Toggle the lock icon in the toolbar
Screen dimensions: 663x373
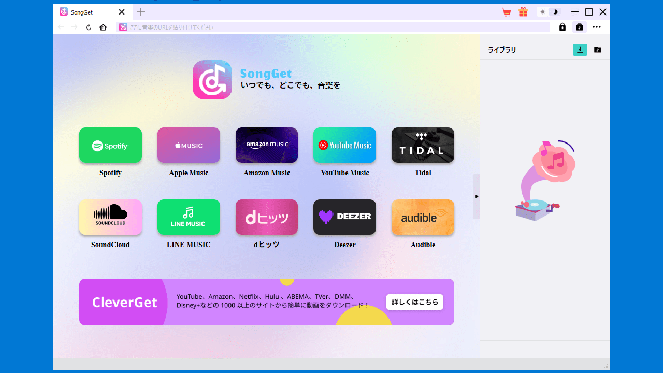tap(563, 27)
